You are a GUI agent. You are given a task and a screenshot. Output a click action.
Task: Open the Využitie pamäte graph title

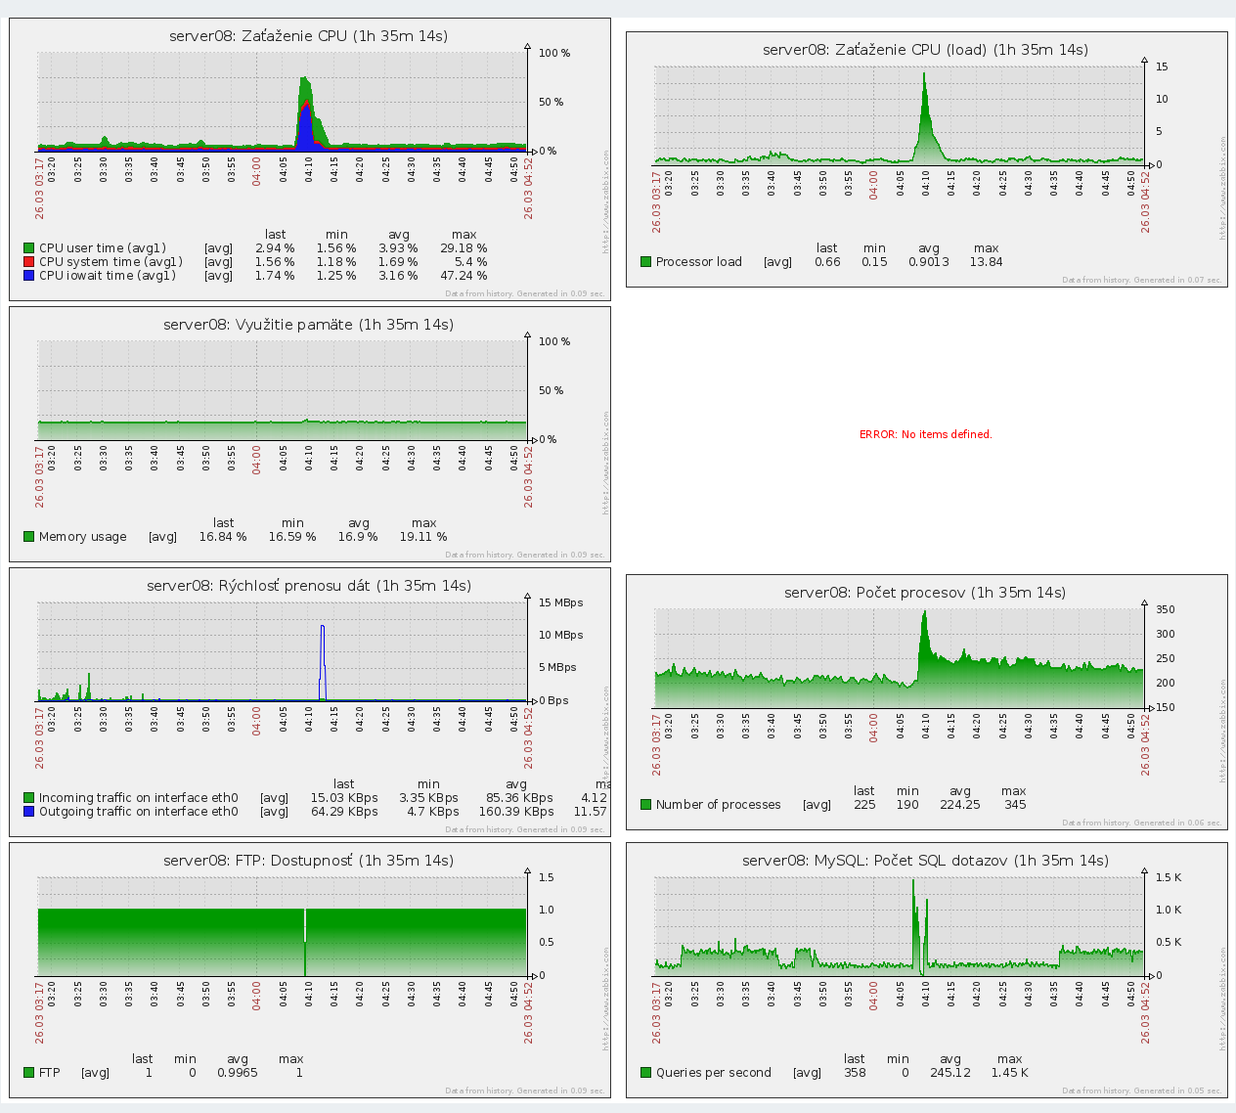click(x=308, y=325)
